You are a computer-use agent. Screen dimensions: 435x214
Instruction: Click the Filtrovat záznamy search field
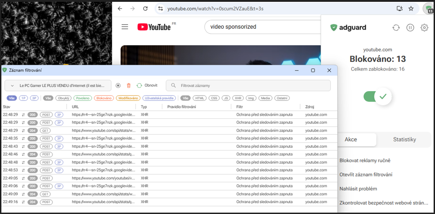(x=249, y=86)
